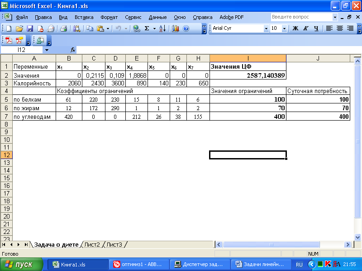Click the green person with page icon
This screenshot has height=271, width=362.
coord(40,40)
